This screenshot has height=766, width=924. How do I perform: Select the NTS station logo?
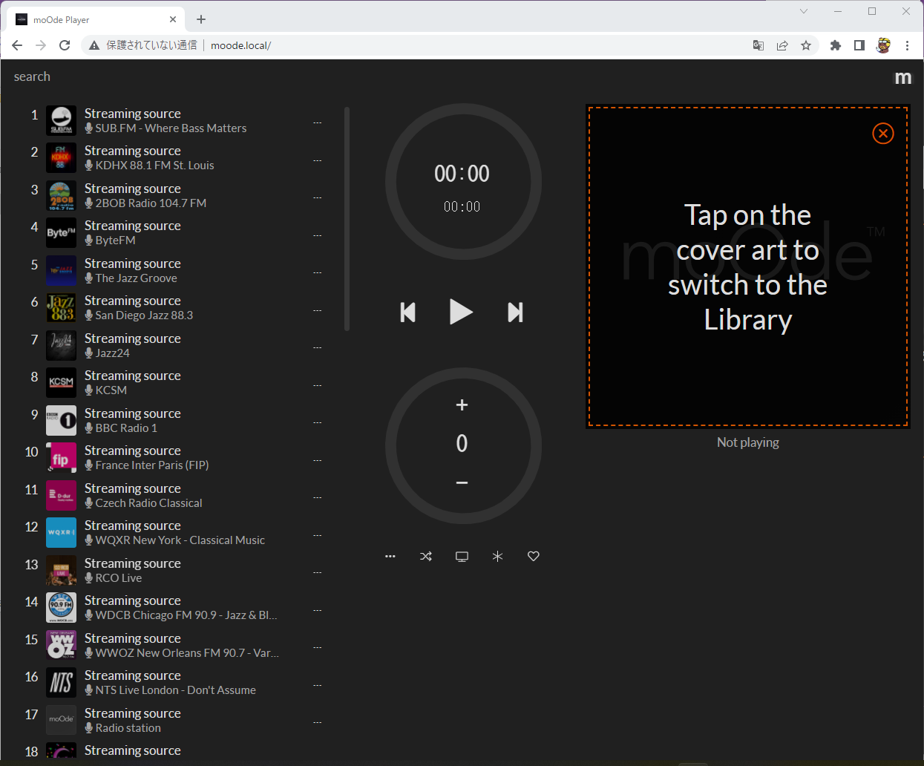point(61,683)
